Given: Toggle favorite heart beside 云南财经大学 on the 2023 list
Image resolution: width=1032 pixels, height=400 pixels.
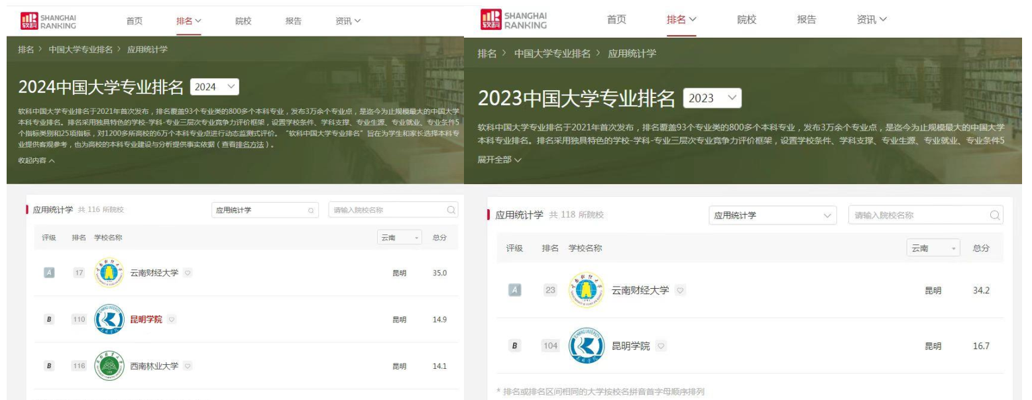Looking at the screenshot, I should [679, 290].
